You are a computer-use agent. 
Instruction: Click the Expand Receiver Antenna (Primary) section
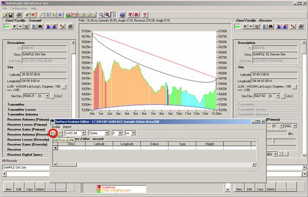pyautogui.click(x=28, y=119)
